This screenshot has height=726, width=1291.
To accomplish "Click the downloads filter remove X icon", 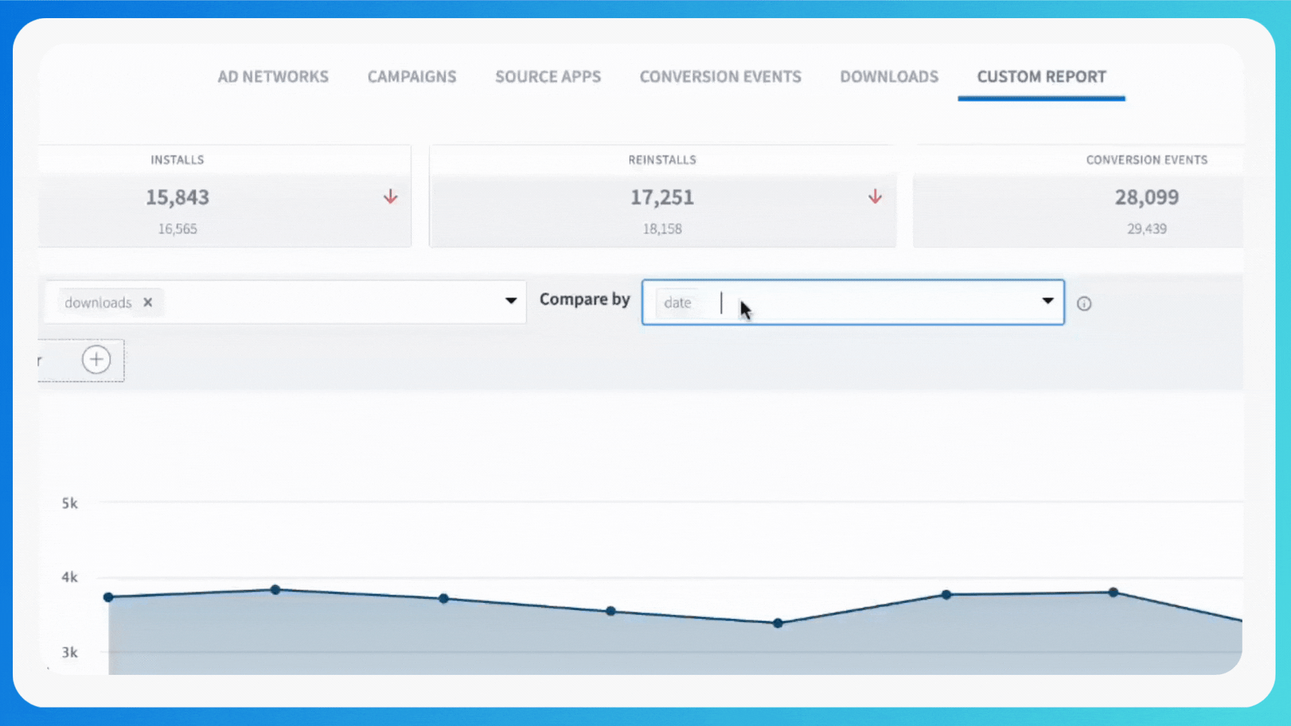I will [x=148, y=302].
